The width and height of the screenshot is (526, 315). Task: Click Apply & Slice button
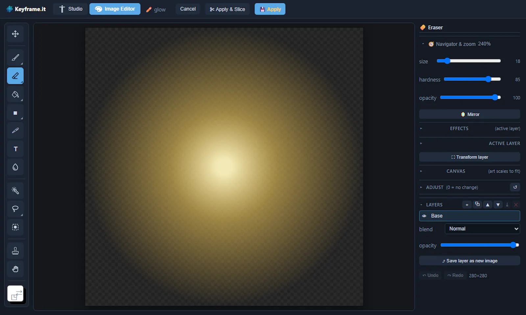227,9
